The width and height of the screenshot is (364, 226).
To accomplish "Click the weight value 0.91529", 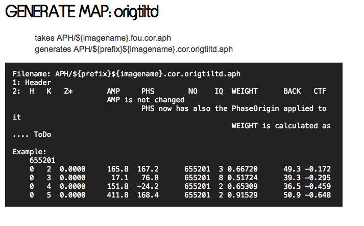I will click(x=242, y=195).
